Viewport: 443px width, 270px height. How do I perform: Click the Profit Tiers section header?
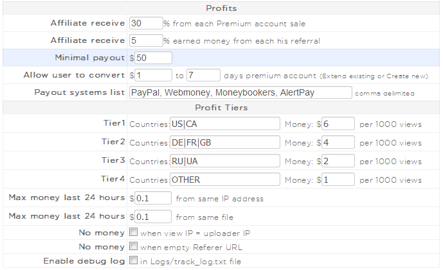pyautogui.click(x=221, y=107)
